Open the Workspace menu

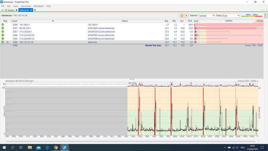[39, 6]
